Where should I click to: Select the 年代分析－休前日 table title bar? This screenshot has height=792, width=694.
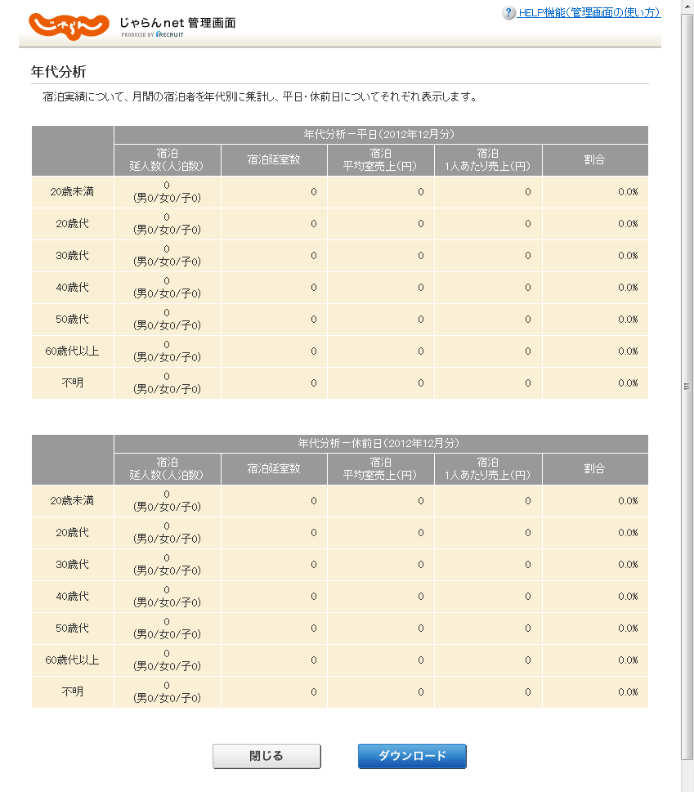coord(381,444)
